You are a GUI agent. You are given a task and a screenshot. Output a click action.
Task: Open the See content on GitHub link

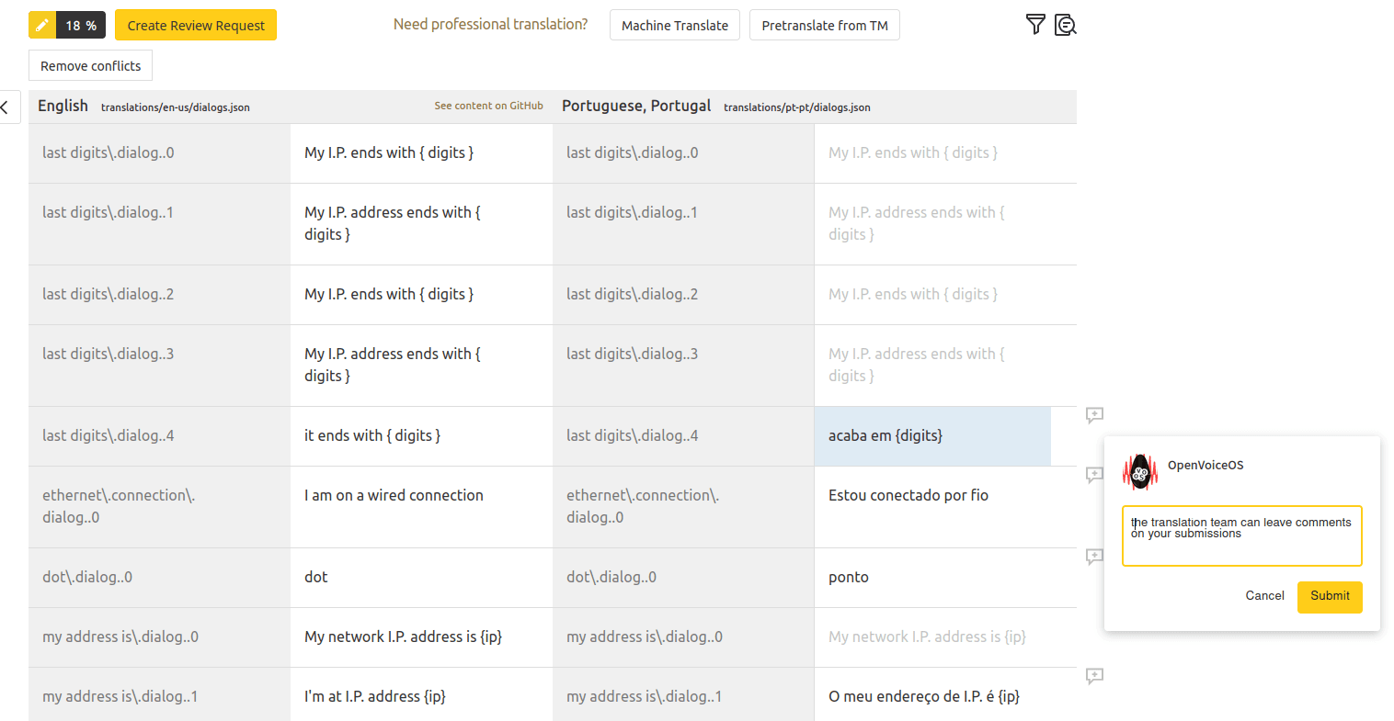point(488,106)
